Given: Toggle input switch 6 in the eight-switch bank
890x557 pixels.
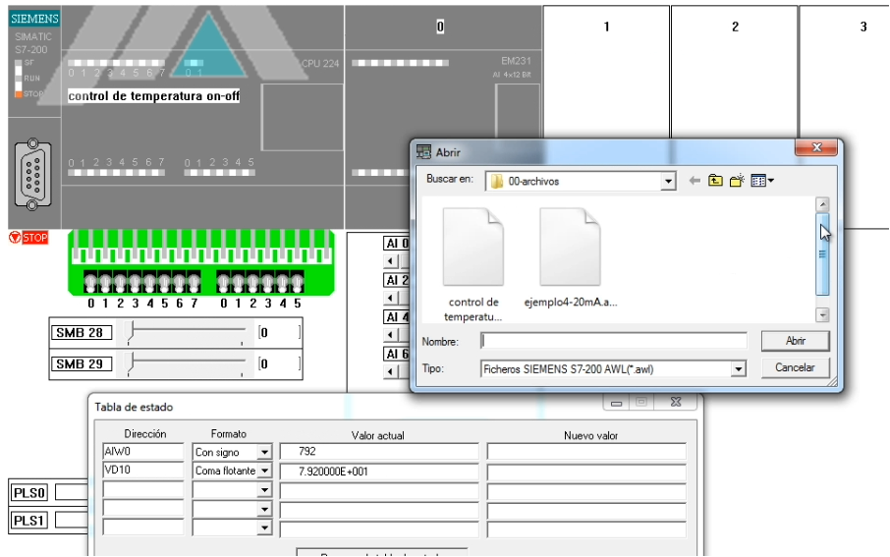Looking at the screenshot, I should pyautogui.click(x=180, y=282).
